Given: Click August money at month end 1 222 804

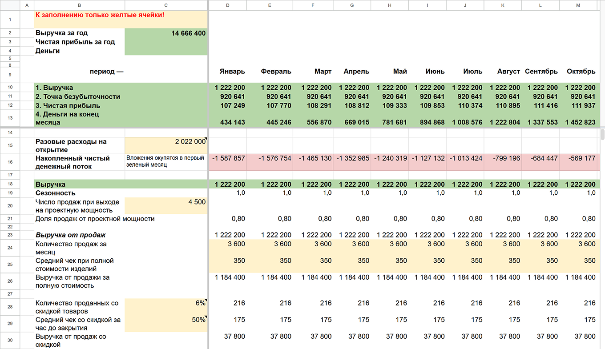Looking at the screenshot, I should [503, 118].
